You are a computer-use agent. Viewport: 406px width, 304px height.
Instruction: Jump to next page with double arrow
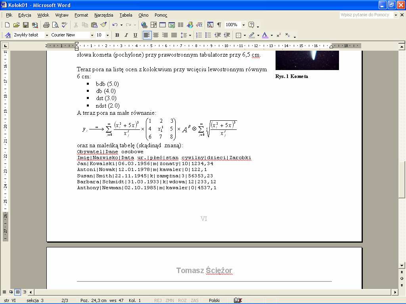click(402, 285)
